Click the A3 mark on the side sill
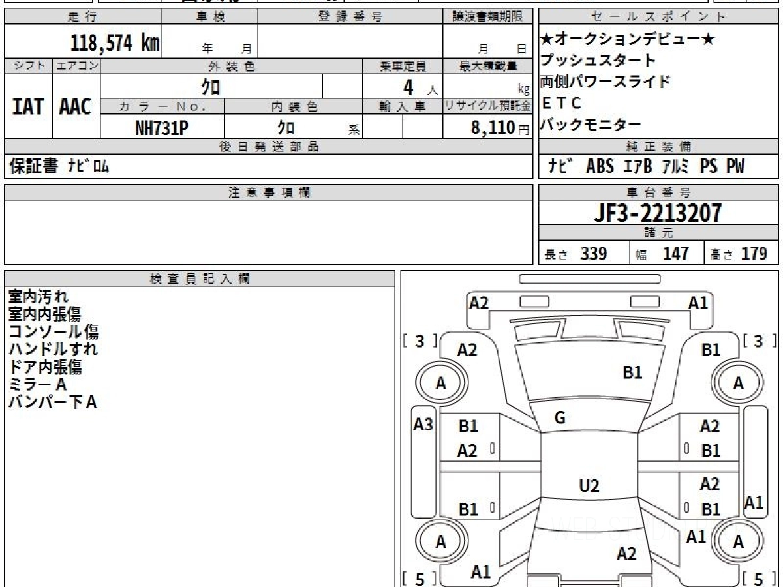 point(423,425)
